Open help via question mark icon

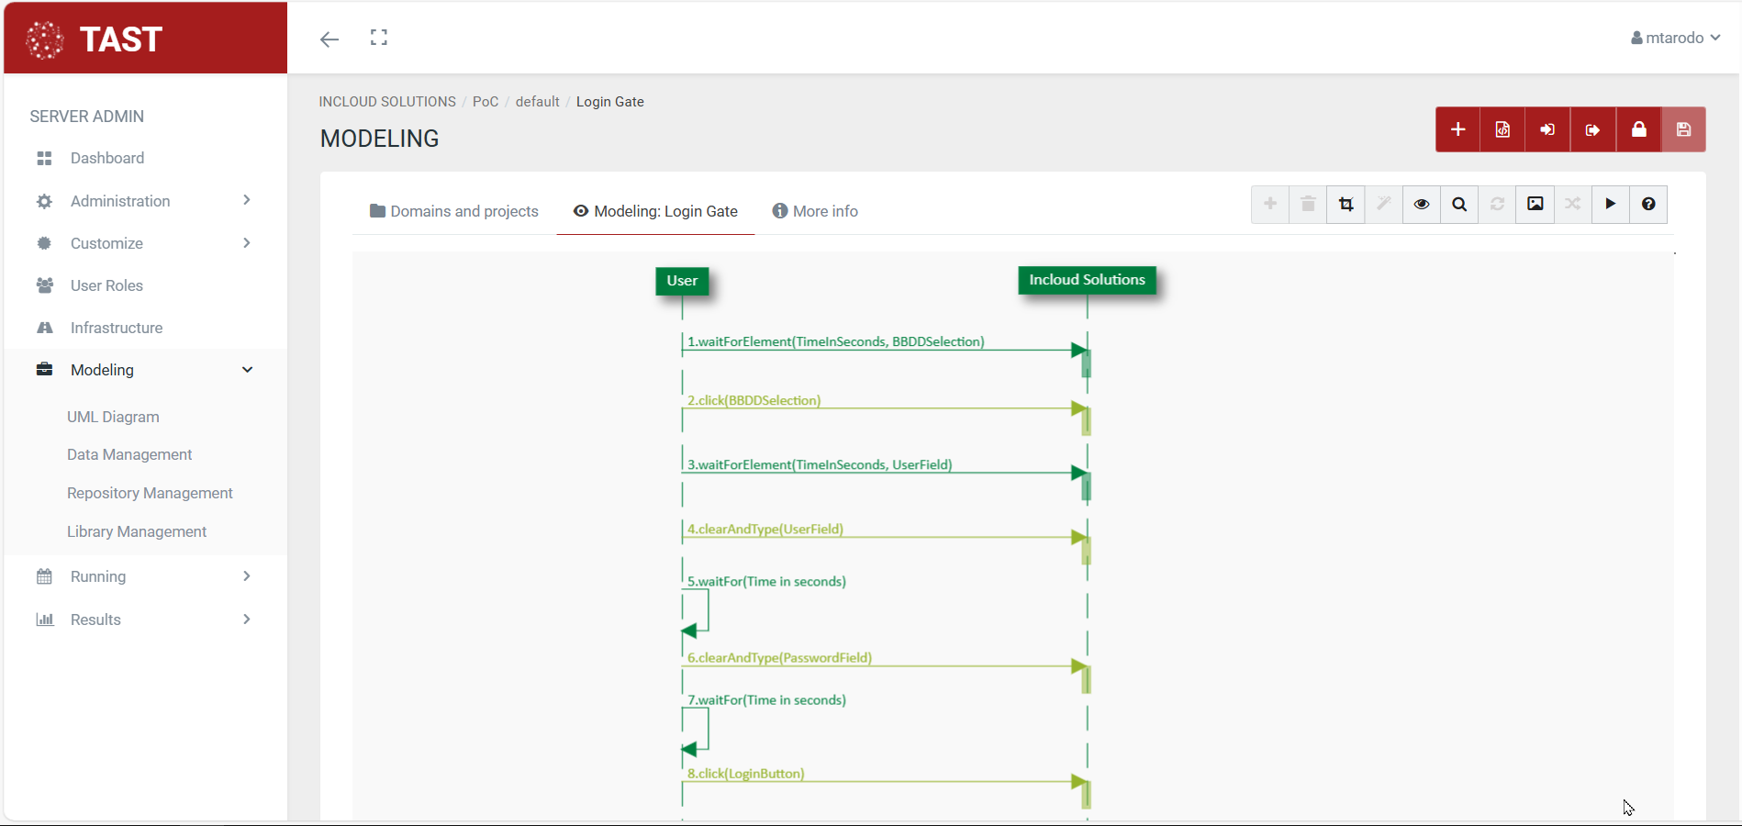point(1648,204)
